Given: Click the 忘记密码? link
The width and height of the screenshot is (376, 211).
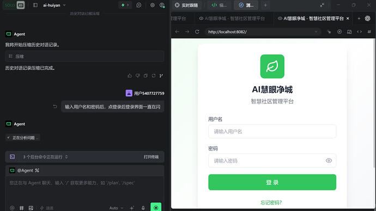Looking at the screenshot, I should pos(271,203).
